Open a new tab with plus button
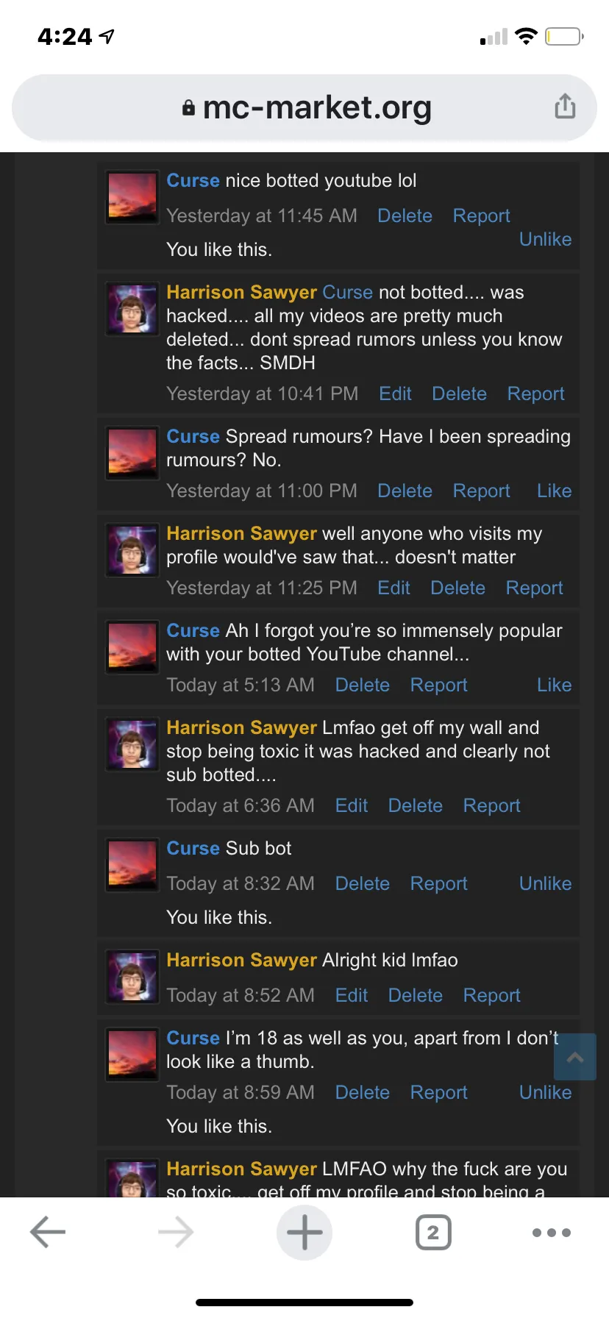 pos(304,1232)
